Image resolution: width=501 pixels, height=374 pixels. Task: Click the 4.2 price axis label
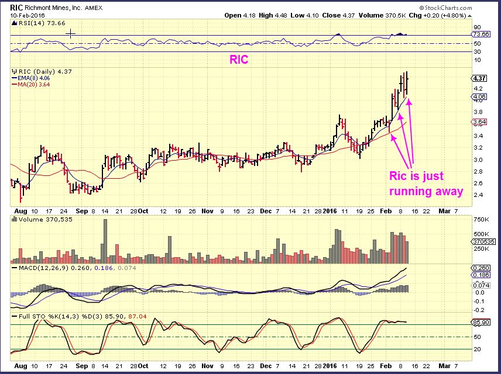click(x=478, y=88)
